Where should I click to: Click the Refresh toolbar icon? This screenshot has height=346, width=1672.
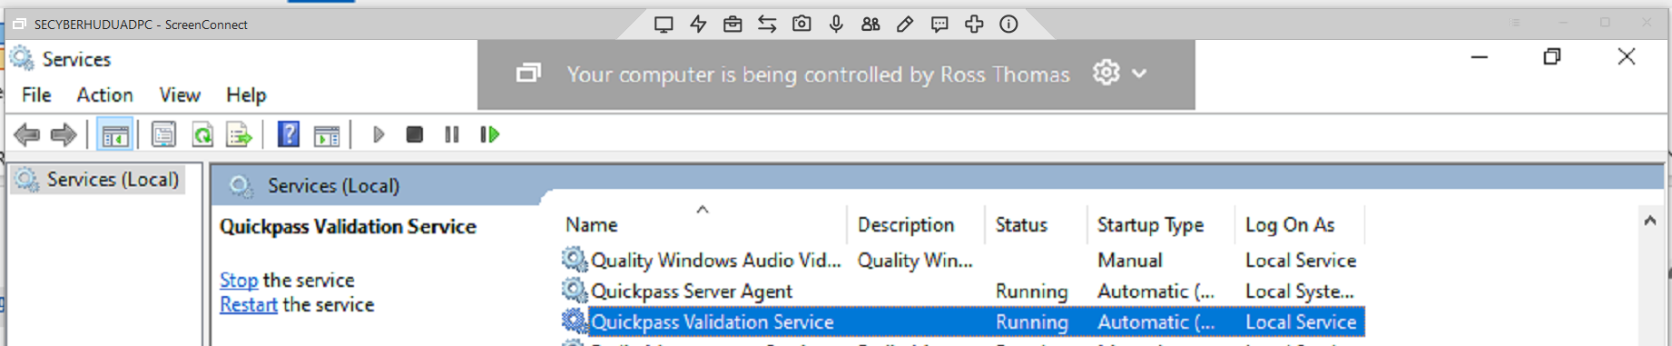(x=202, y=135)
